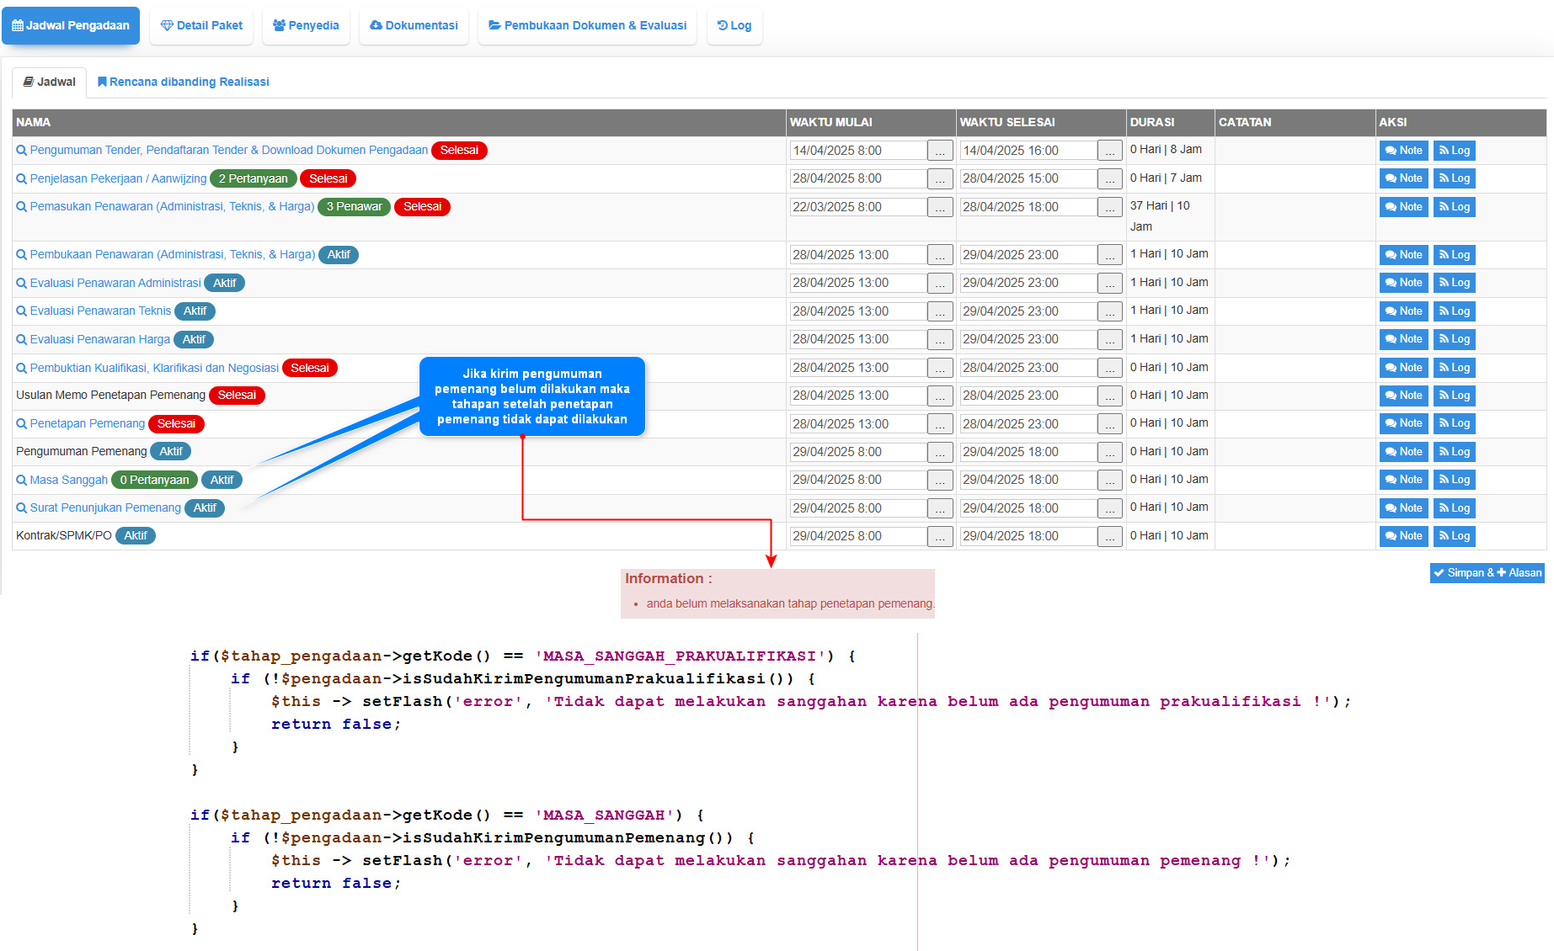Open Log for Kontrak/SPMK/PO row
1554x951 pixels.
(1454, 536)
